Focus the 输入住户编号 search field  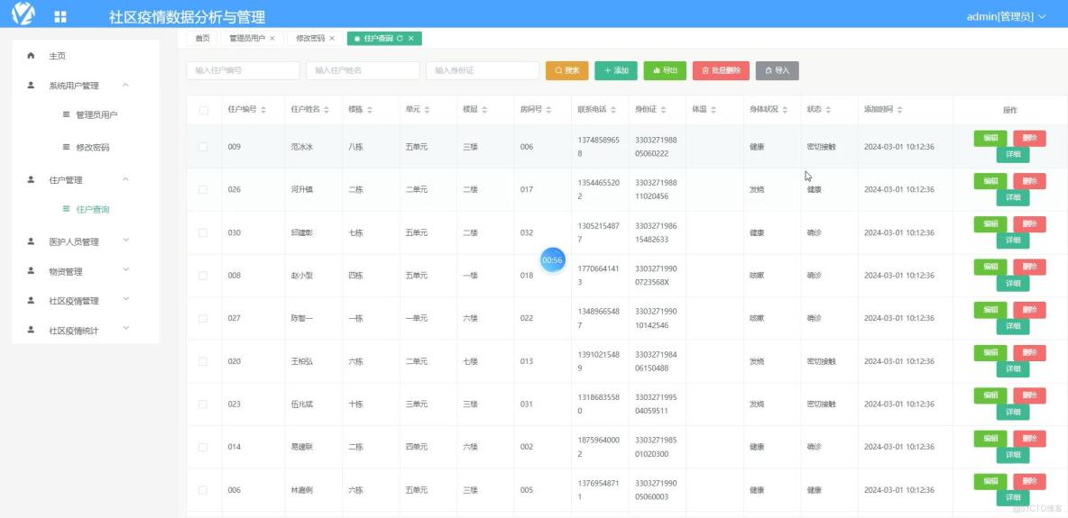click(244, 71)
